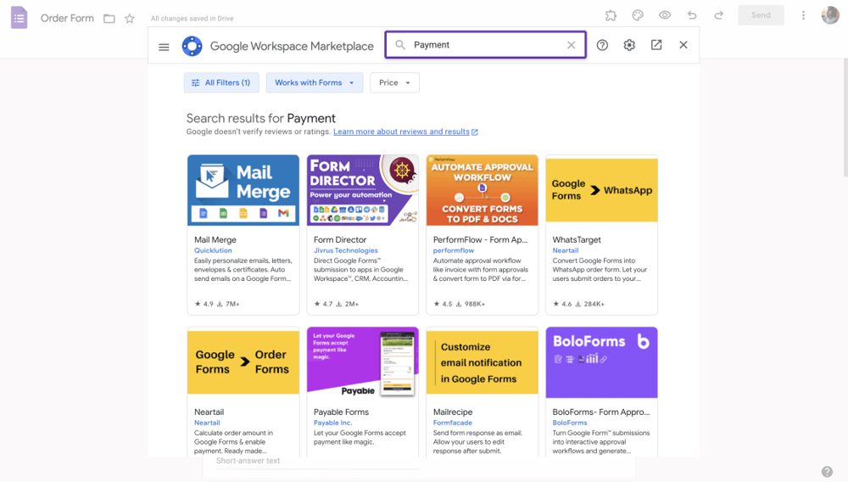Screen dimensions: 848x482
Task: Open the Marketplace hamburger menu
Action: 164,47
